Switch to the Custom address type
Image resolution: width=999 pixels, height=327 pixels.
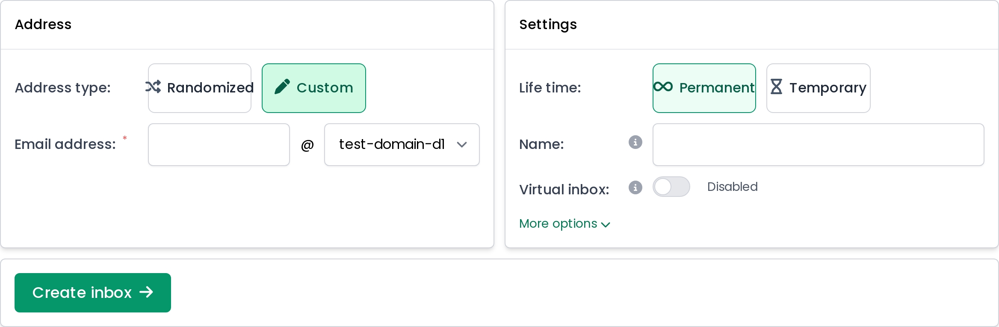click(x=313, y=87)
